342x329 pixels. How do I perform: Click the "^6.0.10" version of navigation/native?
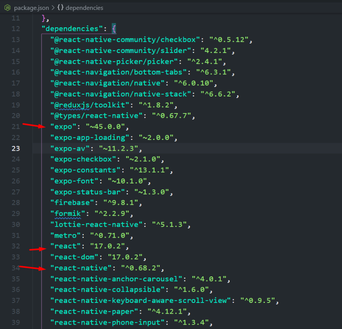(x=193, y=83)
